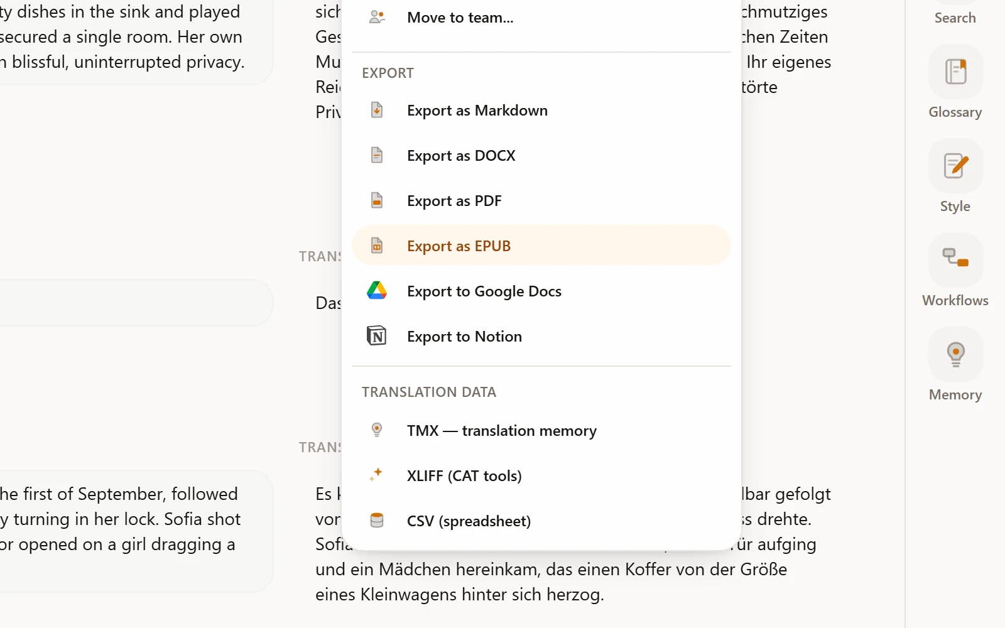The image size is (1005, 628).
Task: Click the PDF export file icon
Action: (377, 200)
